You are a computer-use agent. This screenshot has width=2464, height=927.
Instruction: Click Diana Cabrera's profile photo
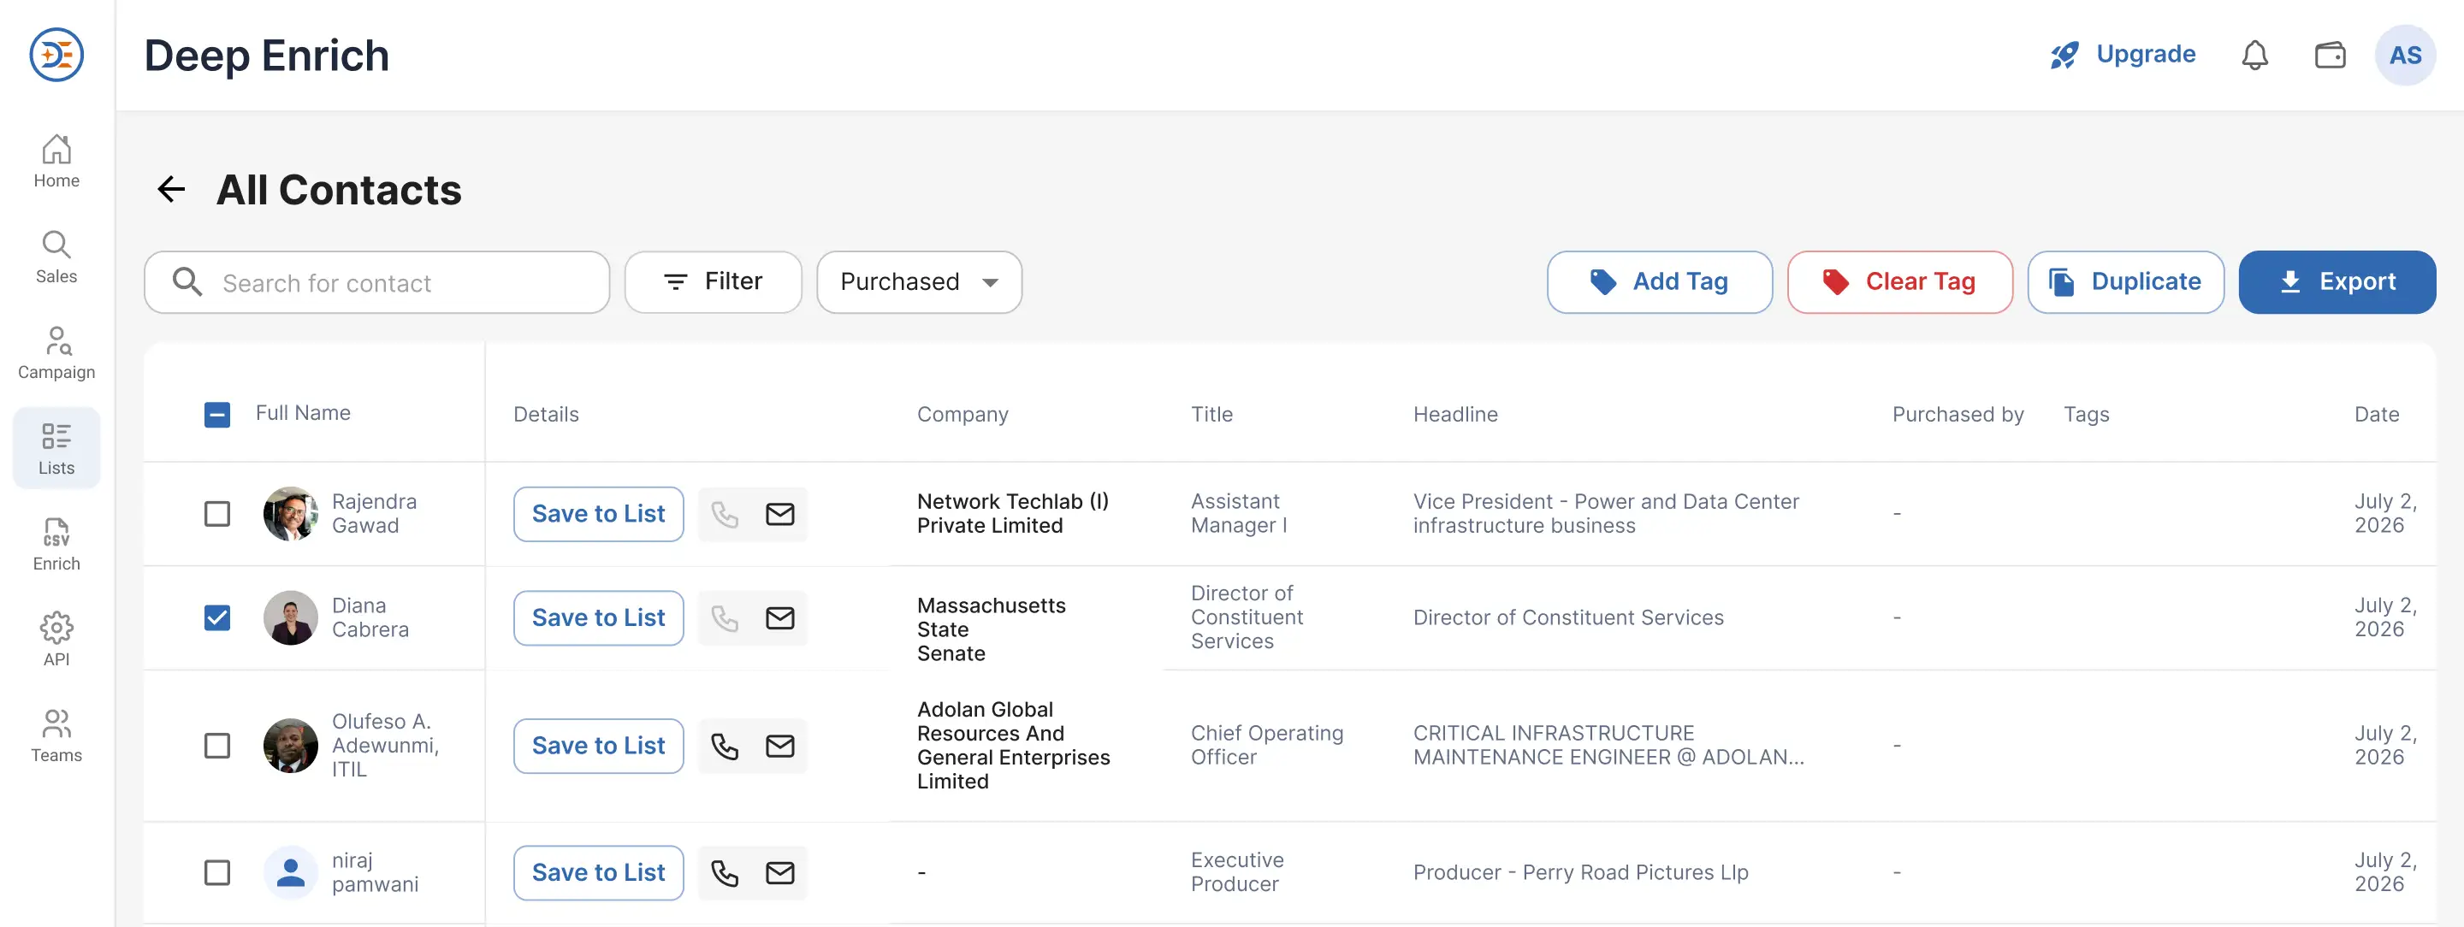[291, 618]
